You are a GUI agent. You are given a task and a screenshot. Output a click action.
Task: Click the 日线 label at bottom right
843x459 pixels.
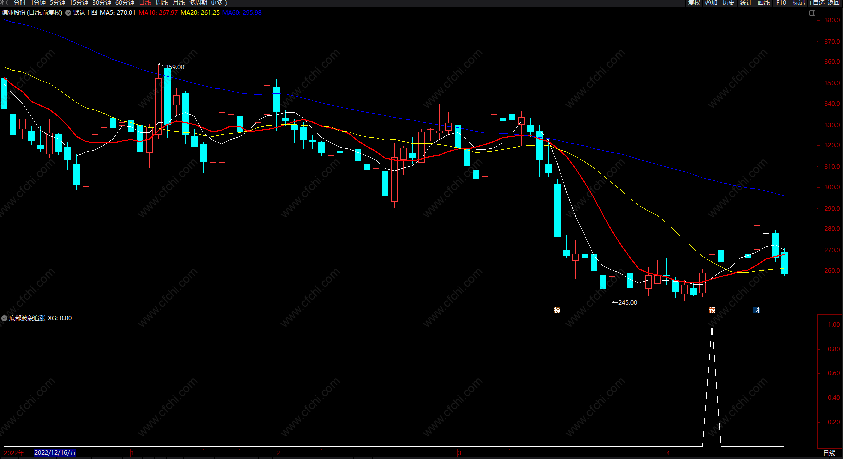829,453
